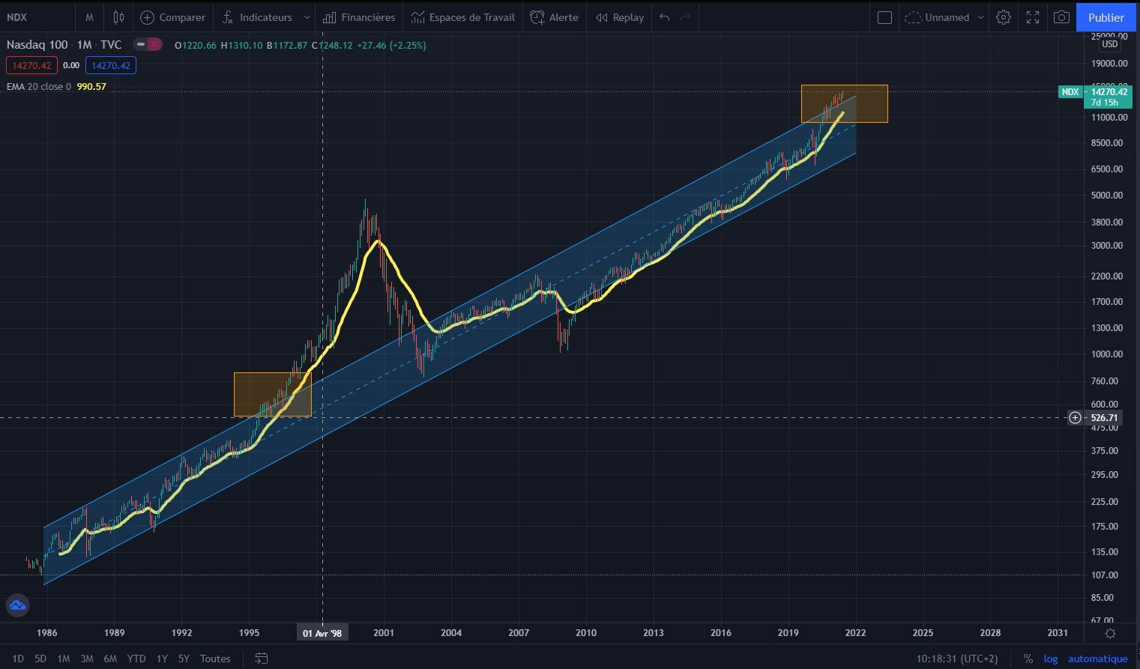Click the redo arrow icon
This screenshot has width=1140, height=669.
(x=685, y=17)
